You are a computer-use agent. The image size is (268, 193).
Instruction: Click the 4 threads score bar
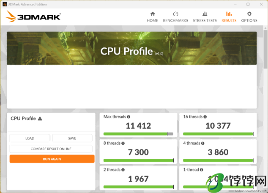(218, 160)
